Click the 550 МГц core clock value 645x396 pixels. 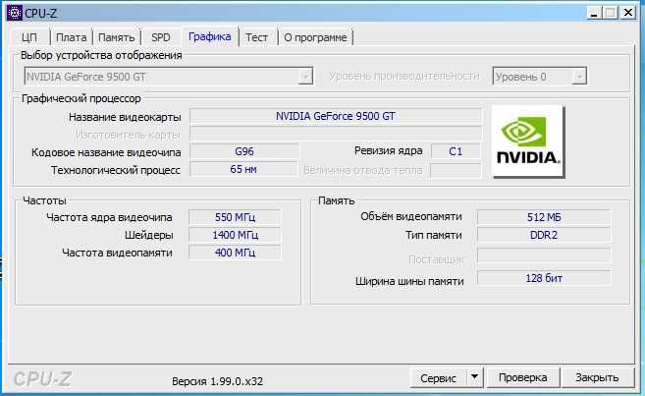click(x=235, y=217)
